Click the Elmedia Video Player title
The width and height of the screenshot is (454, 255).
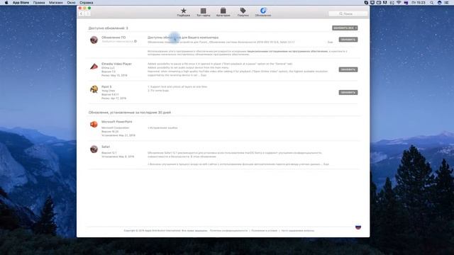(x=116, y=64)
